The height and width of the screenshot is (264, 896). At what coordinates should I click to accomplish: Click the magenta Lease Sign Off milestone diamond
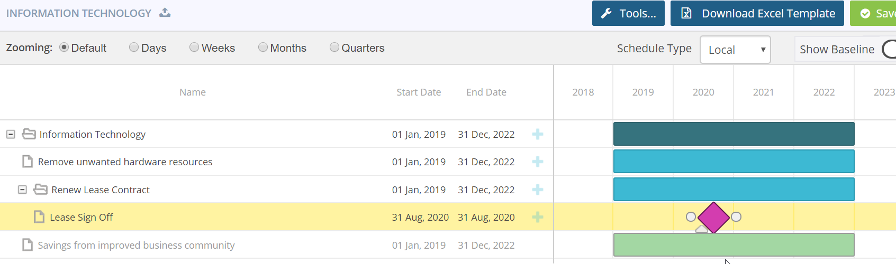point(713,217)
